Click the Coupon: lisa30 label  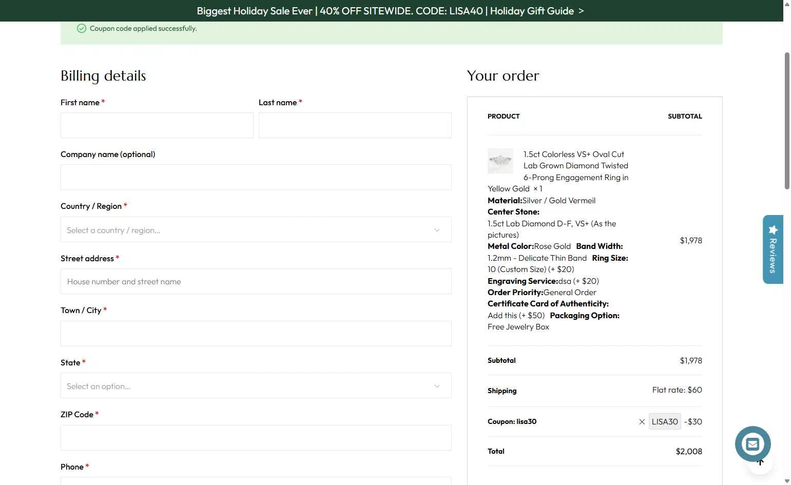pos(512,421)
